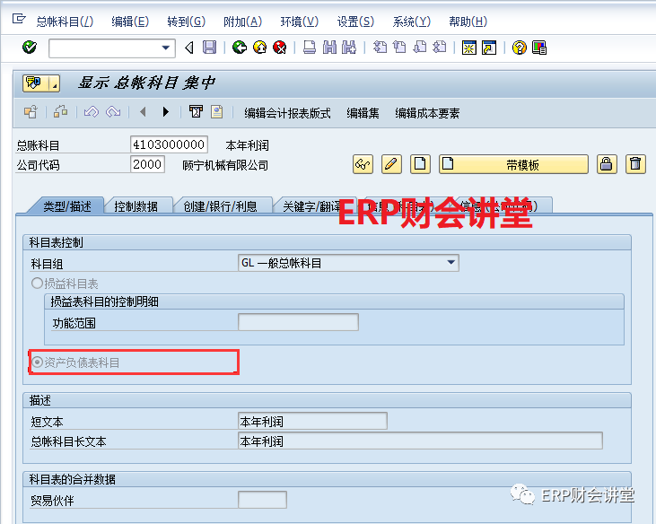Click the padlock Block icon
The height and width of the screenshot is (524, 656).
click(x=608, y=164)
